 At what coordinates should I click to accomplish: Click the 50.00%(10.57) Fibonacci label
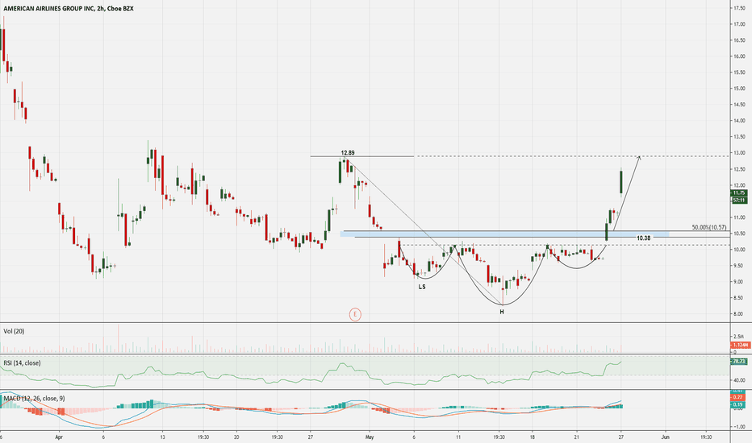(709, 227)
